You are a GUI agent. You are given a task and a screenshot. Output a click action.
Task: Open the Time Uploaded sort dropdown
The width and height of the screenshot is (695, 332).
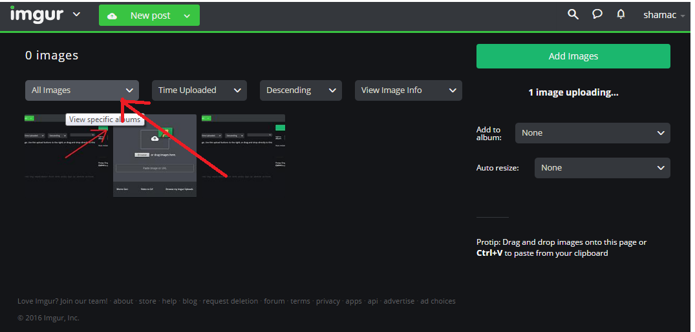coord(200,90)
